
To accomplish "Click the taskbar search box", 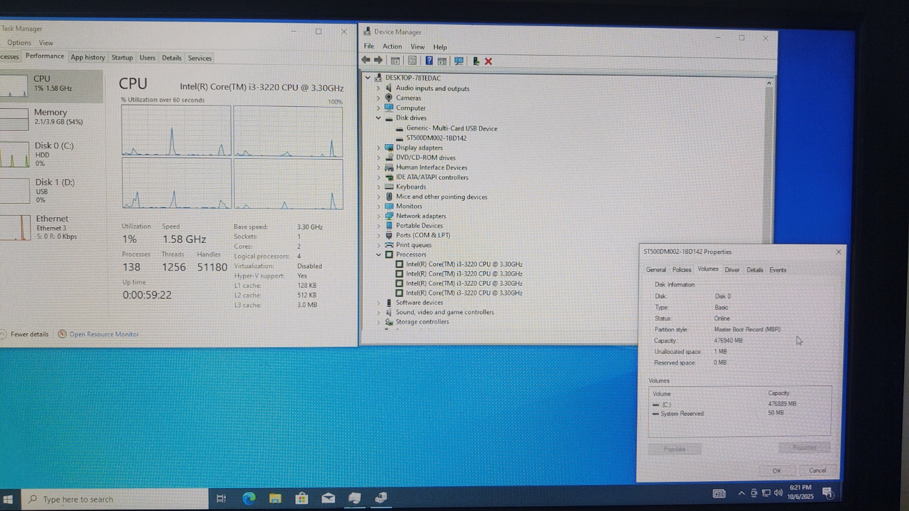I will coord(116,499).
